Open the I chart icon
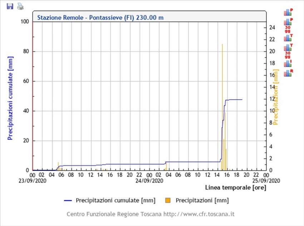Screen dimensions: 304x226 pos(288,64)
